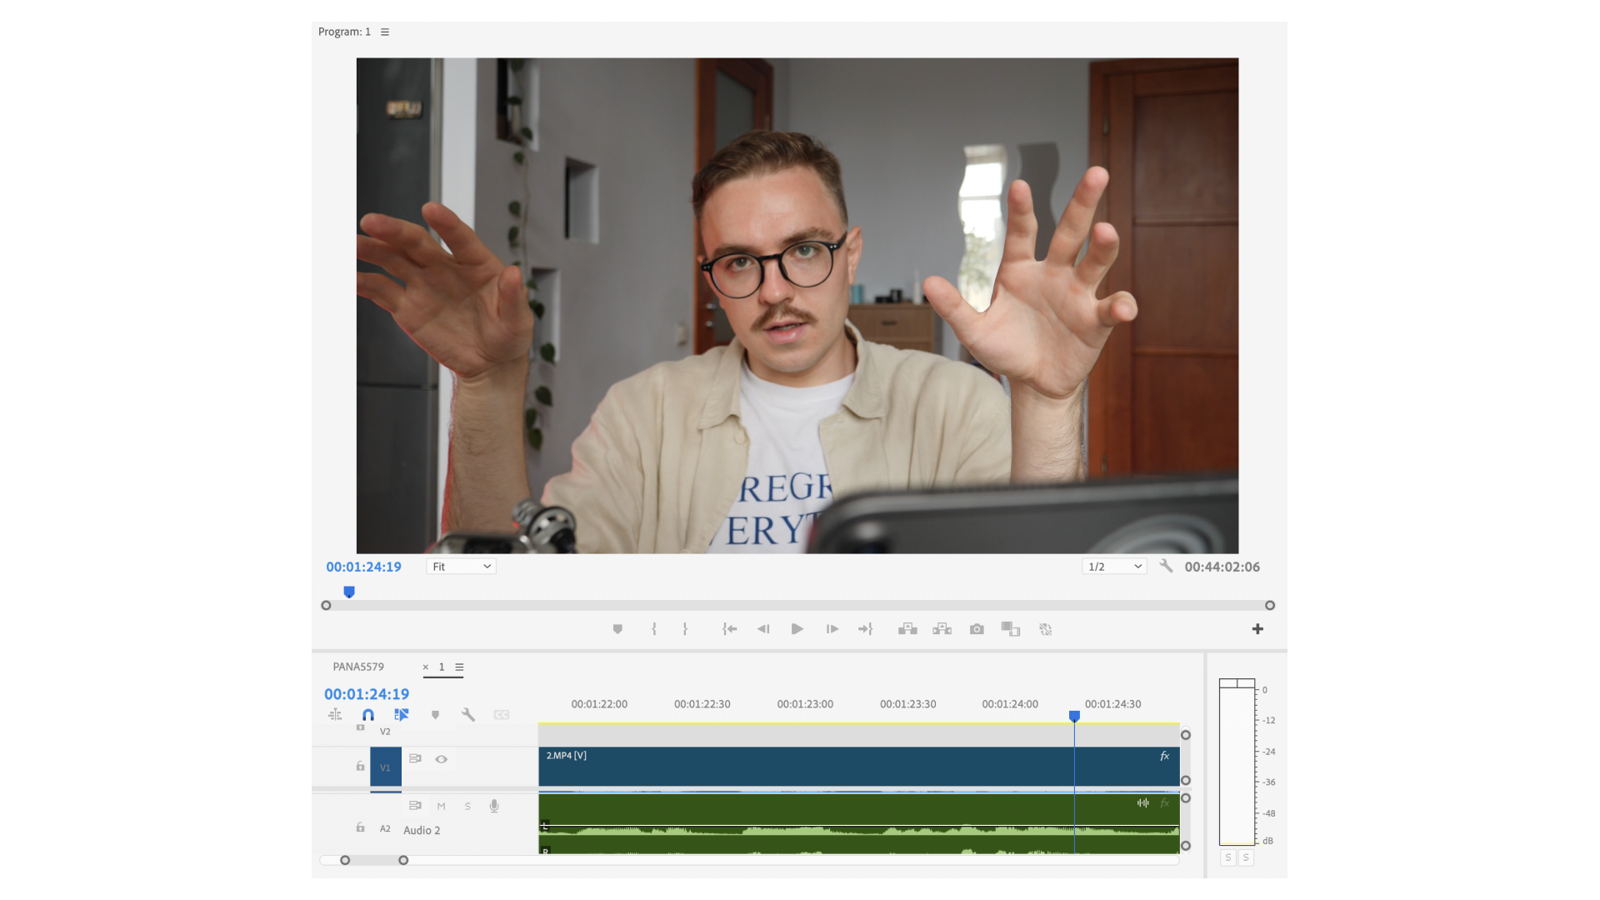Viewport: 1600px width, 900px height.
Task: Toggle track lock on V1
Action: 360,766
